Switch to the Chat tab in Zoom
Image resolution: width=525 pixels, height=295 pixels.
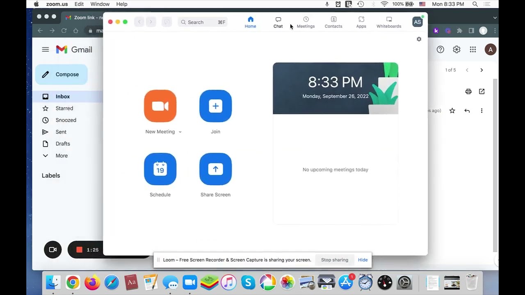point(278,22)
